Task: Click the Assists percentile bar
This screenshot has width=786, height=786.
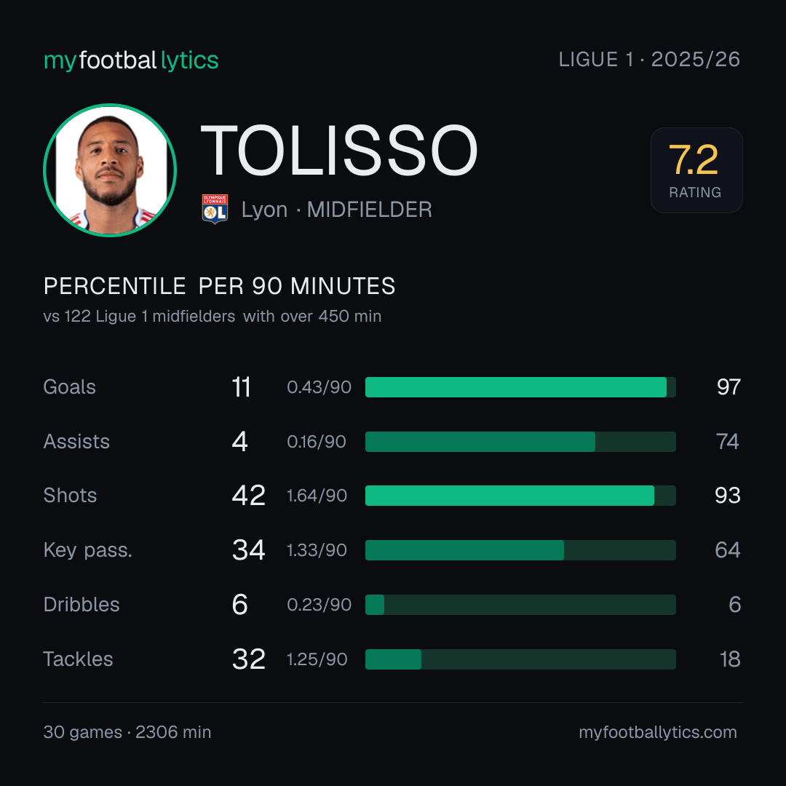Action: 520,442
